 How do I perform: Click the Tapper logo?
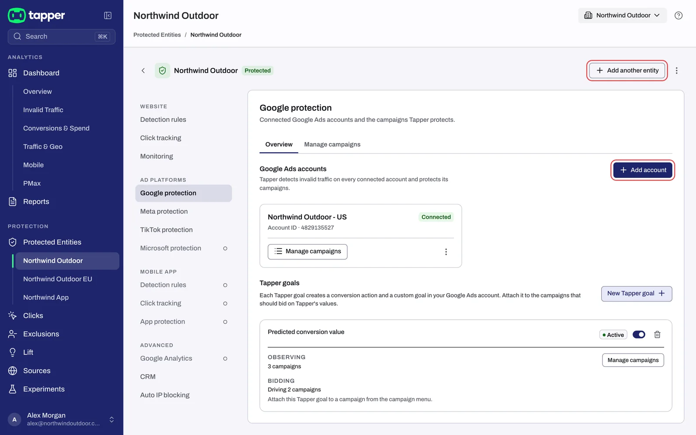(37, 16)
